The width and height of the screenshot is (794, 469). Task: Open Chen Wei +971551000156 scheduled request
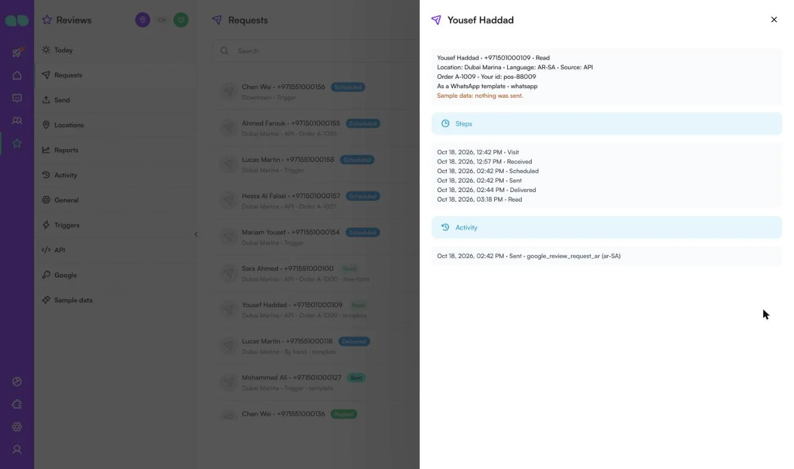click(x=317, y=92)
